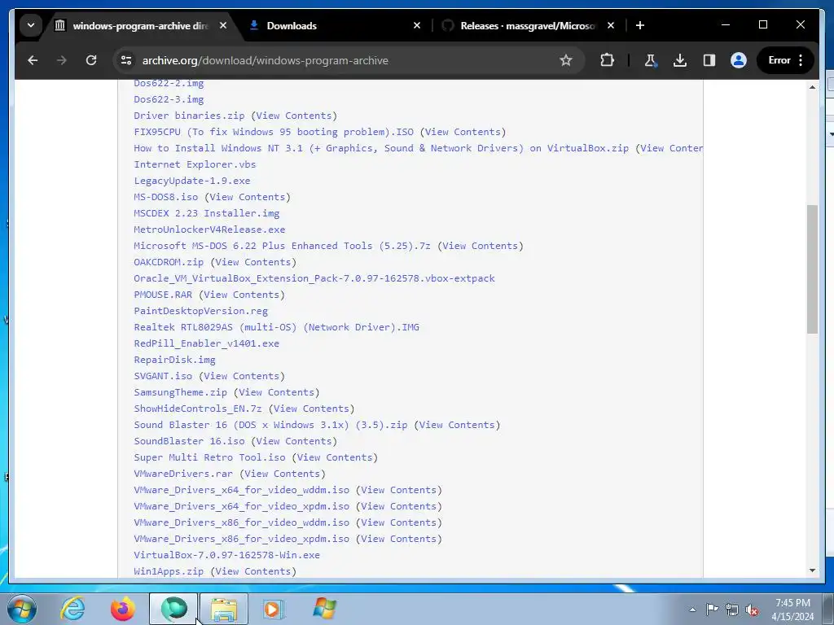Open the Windows Start menu

coord(22,609)
